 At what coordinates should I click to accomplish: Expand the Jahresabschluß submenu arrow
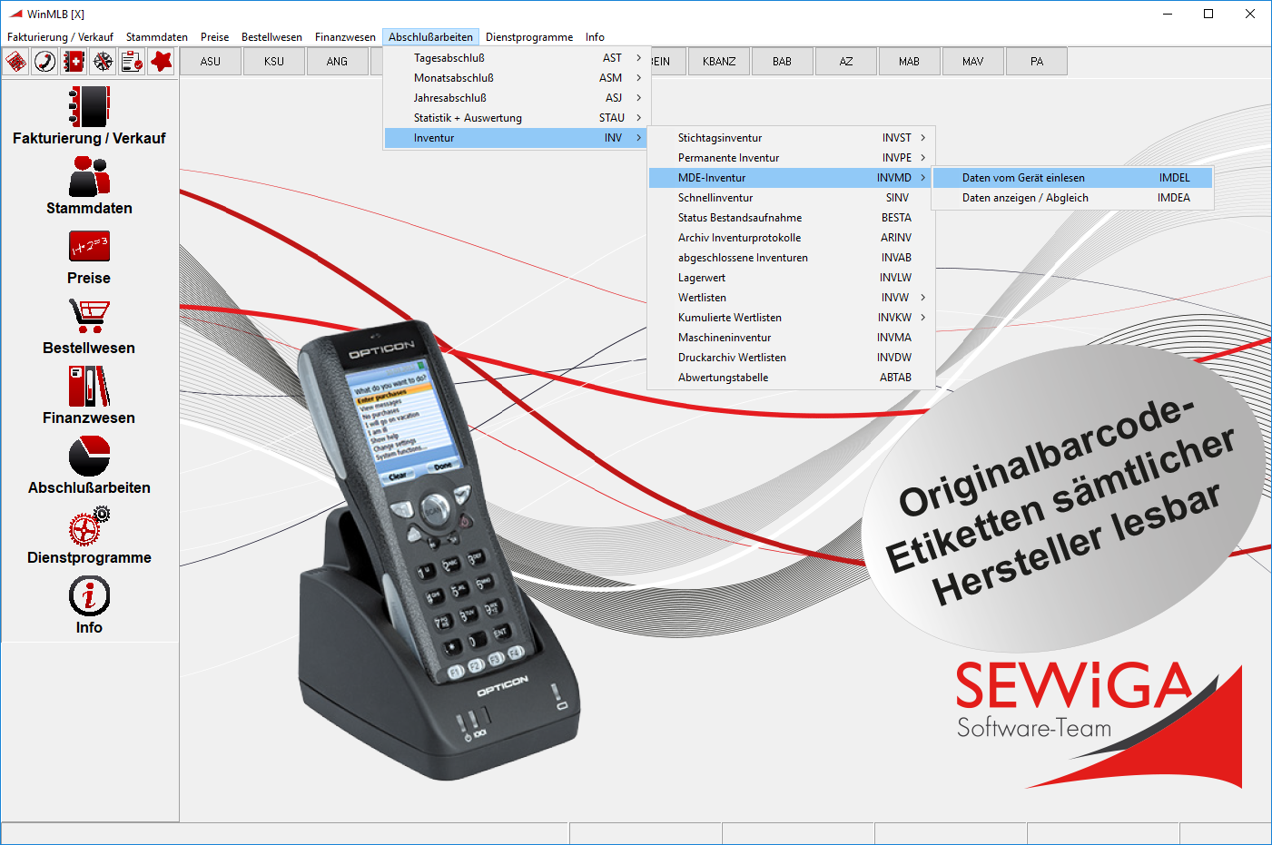pos(639,98)
